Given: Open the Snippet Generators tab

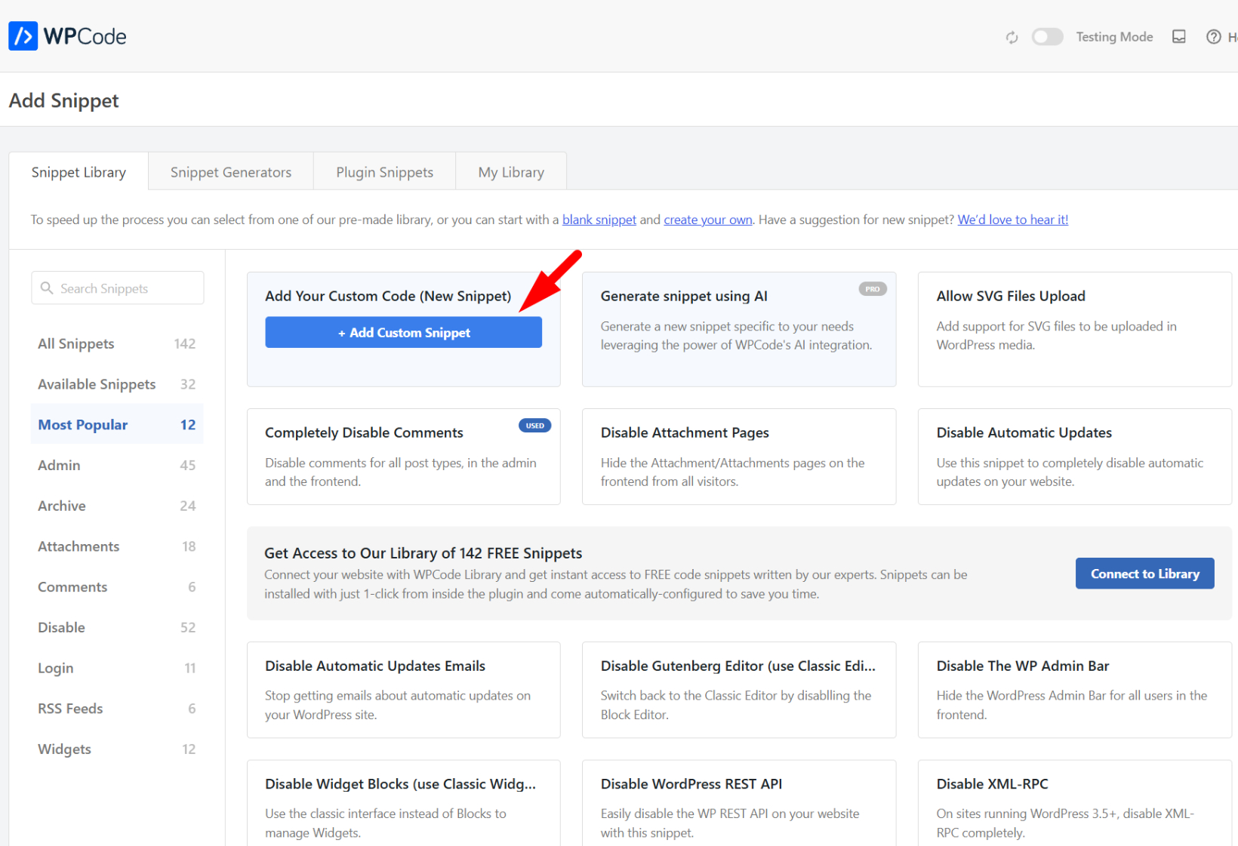Looking at the screenshot, I should click(x=231, y=172).
